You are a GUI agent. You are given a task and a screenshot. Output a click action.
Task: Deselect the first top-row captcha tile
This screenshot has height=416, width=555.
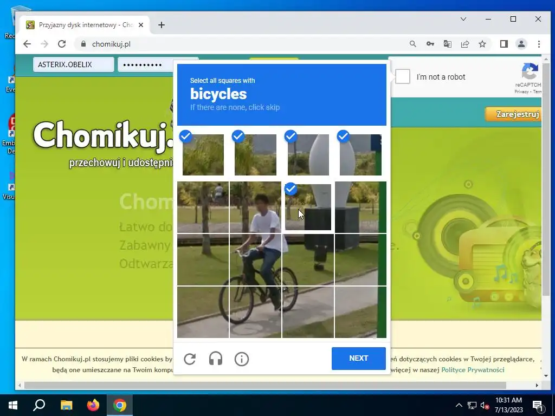point(203,154)
